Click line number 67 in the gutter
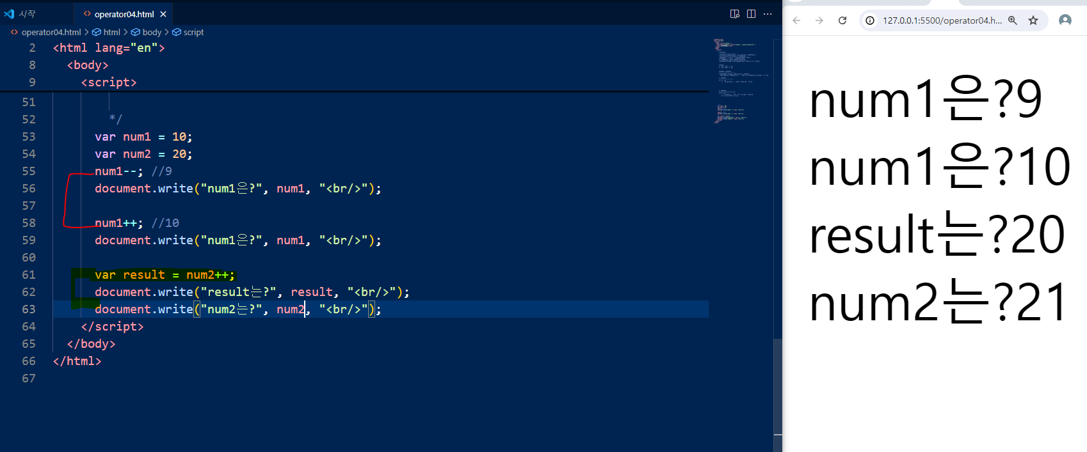The height and width of the screenshot is (452, 1087). tap(29, 378)
